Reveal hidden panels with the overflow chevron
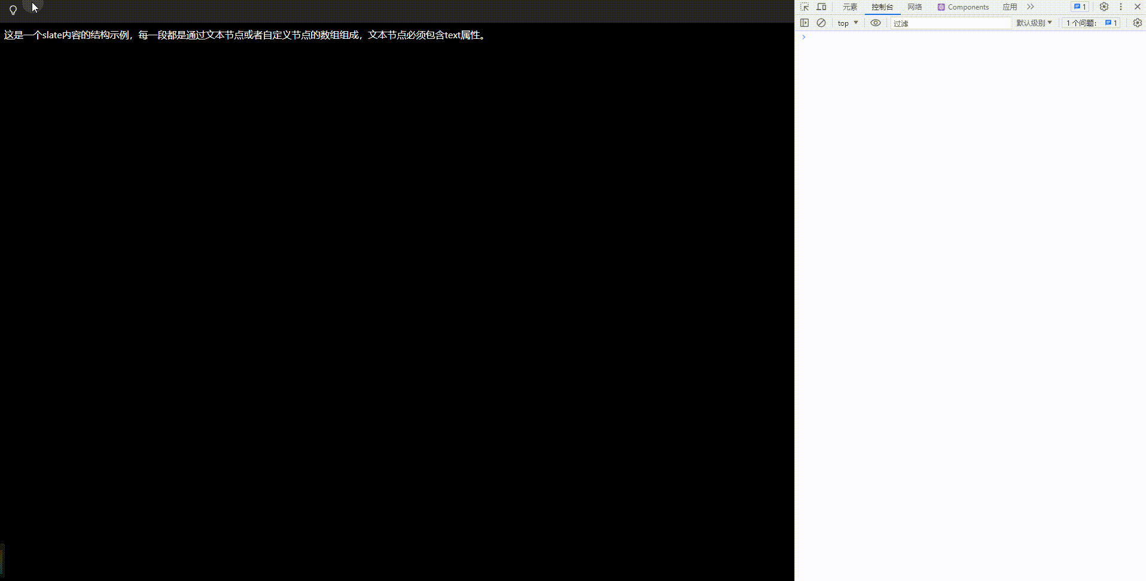 1031,7
